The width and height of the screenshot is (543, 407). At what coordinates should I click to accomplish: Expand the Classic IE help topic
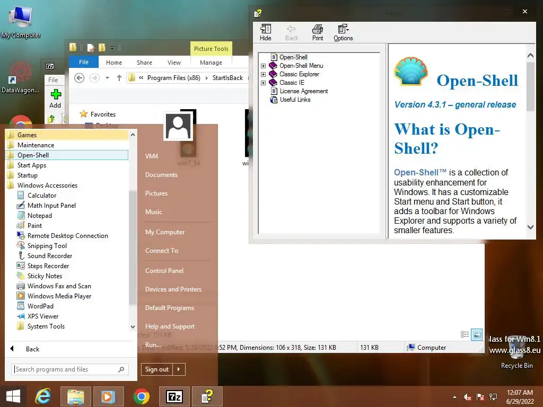tap(263, 83)
